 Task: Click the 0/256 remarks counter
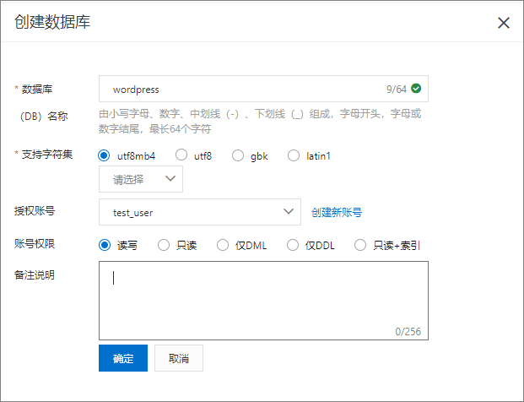pos(408,331)
